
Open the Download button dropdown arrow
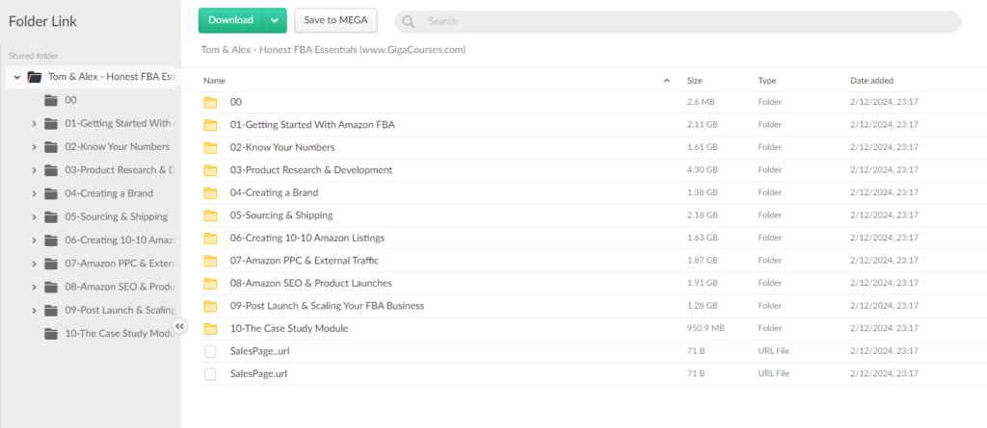click(275, 20)
